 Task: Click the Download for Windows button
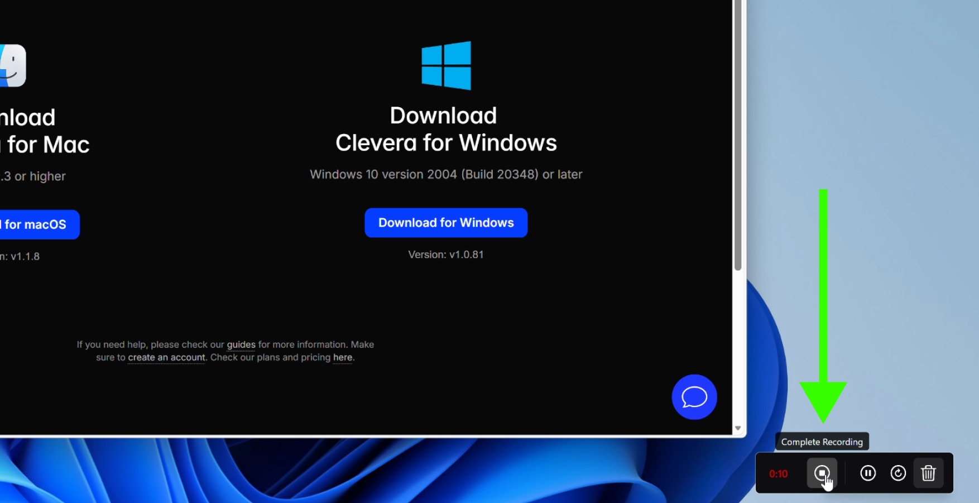click(446, 223)
